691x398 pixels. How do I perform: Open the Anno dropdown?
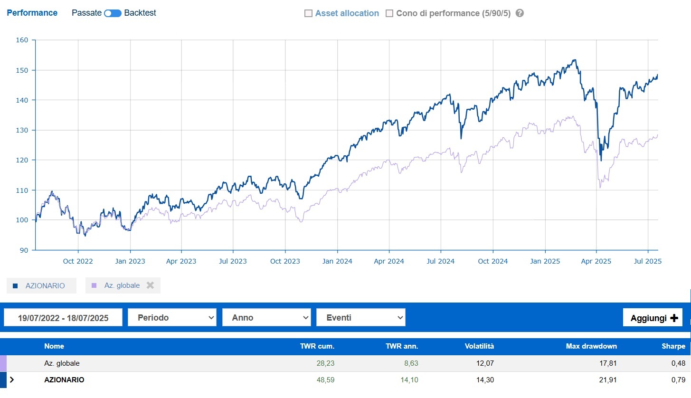266,318
